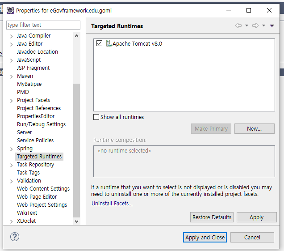Click the forward navigation arrow icon

[x=255, y=26]
